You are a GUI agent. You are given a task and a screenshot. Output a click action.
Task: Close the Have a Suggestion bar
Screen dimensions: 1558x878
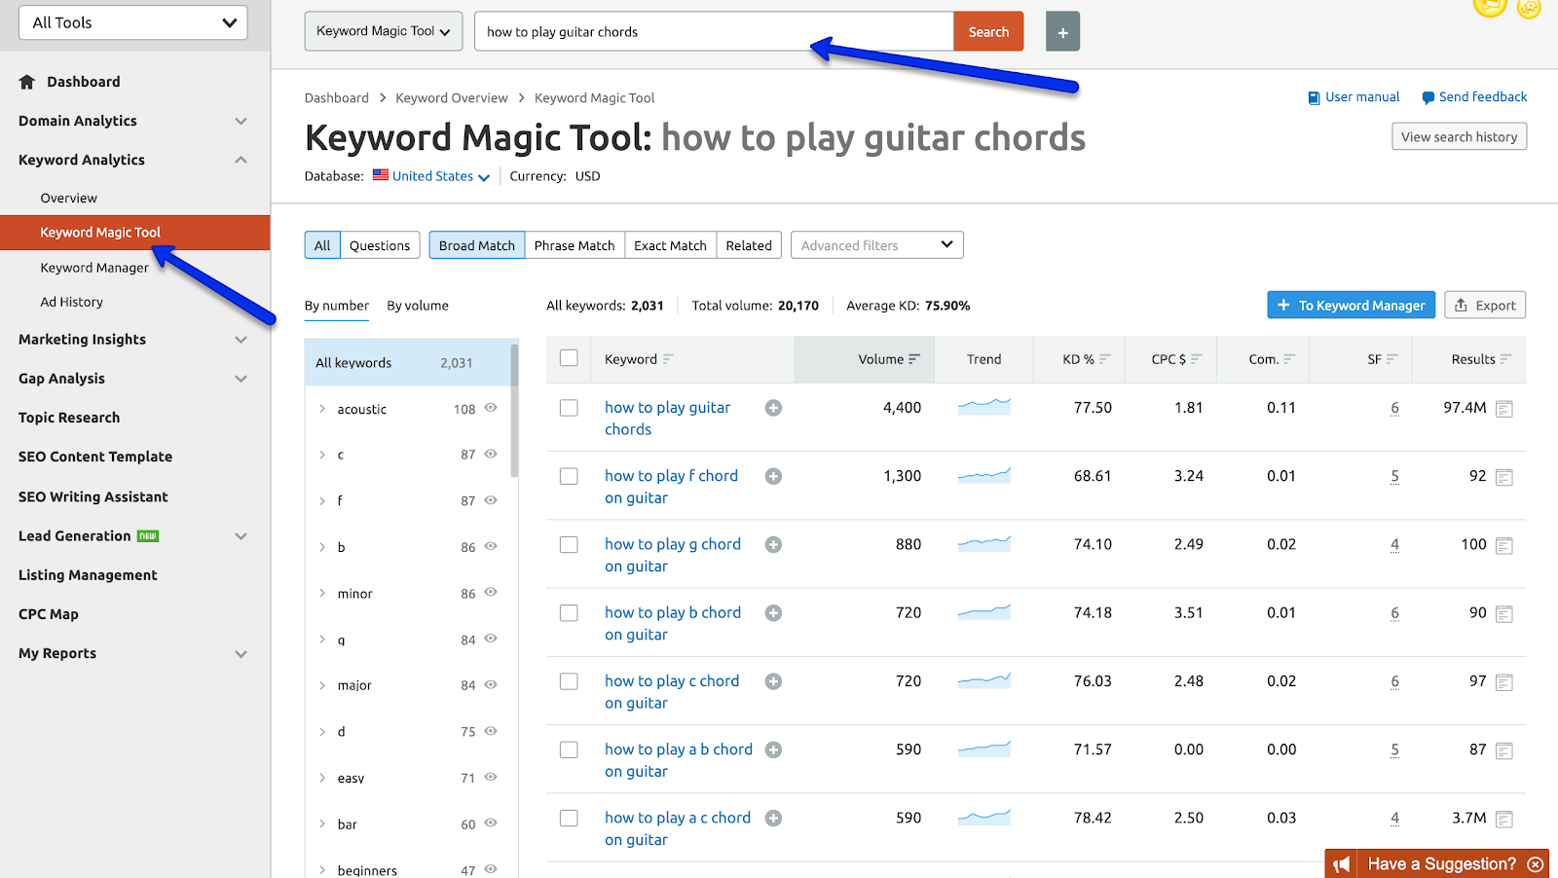coord(1536,864)
